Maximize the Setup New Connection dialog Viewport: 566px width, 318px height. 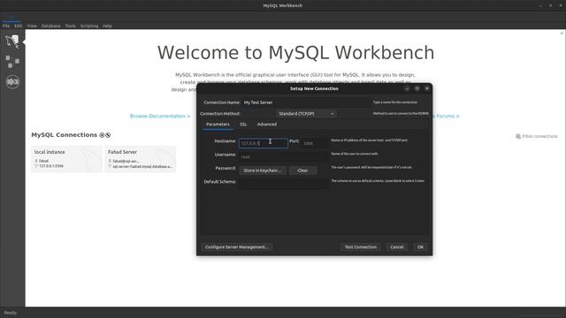[417, 88]
